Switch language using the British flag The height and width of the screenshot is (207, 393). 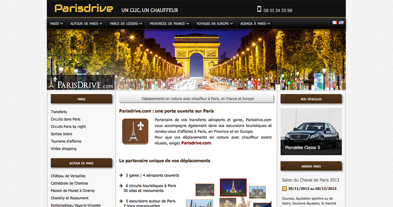tap(341, 23)
